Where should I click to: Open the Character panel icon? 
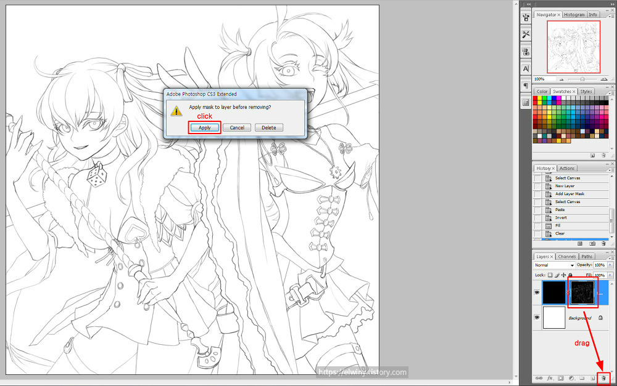pos(526,69)
